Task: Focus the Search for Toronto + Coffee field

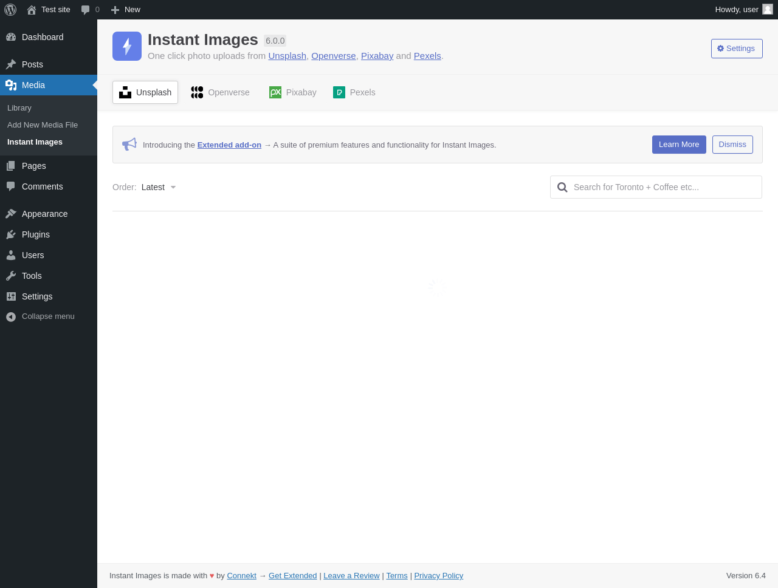Action: click(656, 187)
